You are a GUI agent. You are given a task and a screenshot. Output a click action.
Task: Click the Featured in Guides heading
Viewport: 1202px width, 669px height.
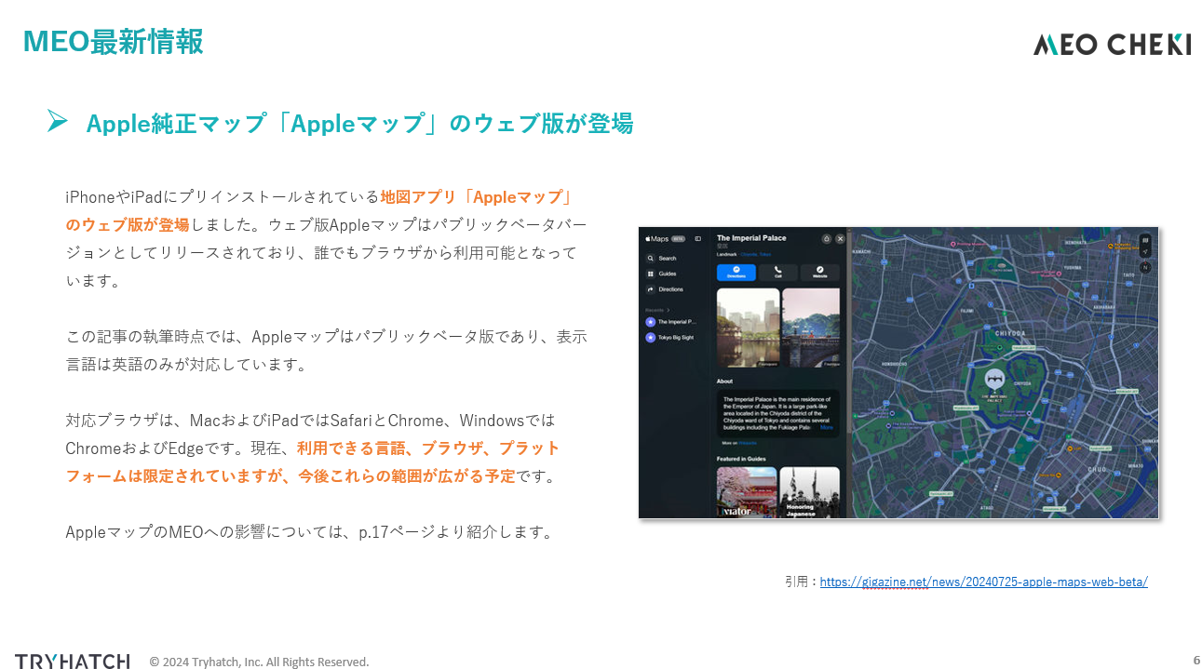tap(741, 459)
